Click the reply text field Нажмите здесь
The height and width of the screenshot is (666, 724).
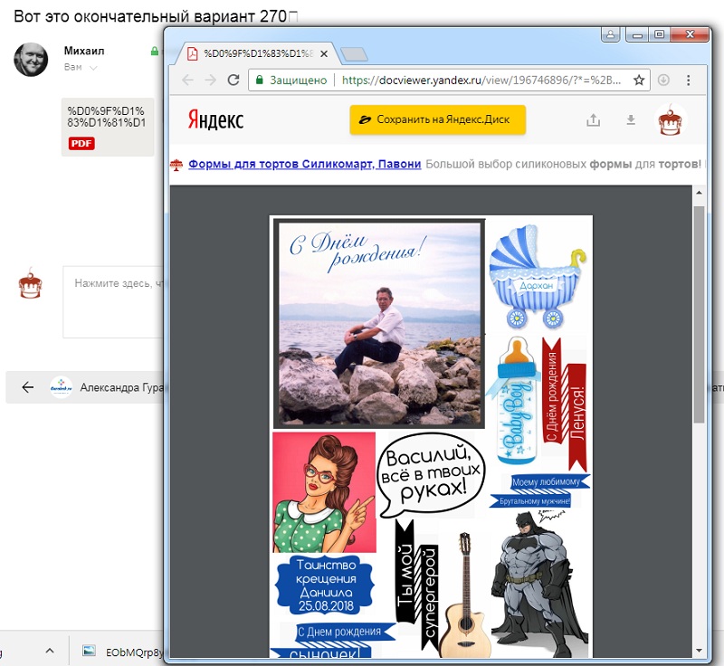tap(114, 302)
